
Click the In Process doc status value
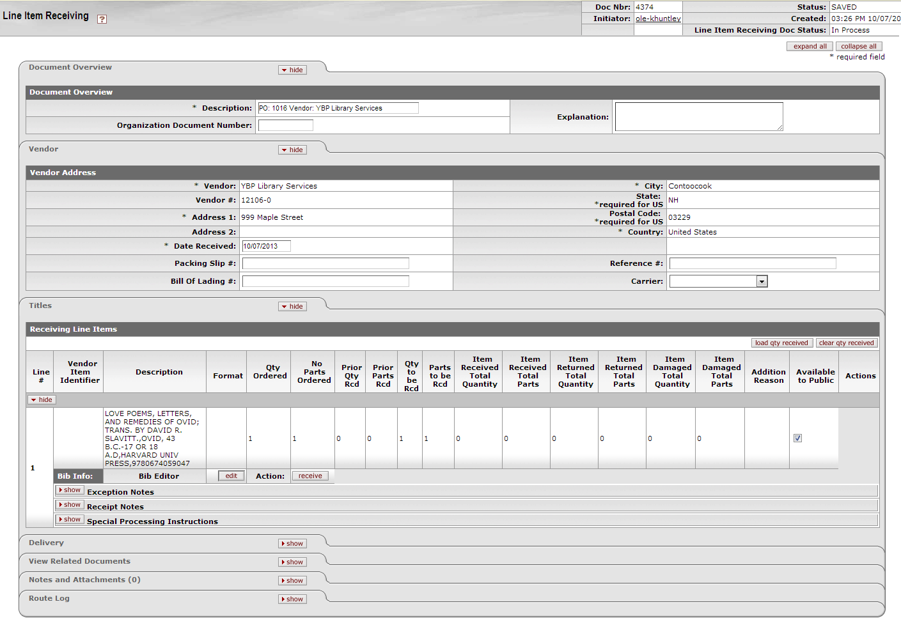[850, 30]
